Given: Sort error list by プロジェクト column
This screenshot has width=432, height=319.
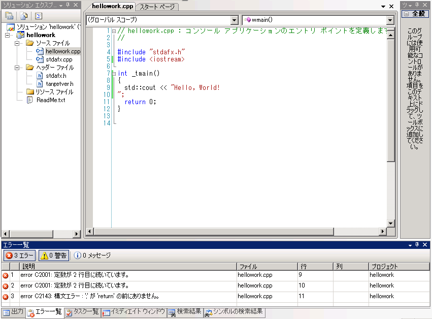Looking at the screenshot, I should 399,266.
